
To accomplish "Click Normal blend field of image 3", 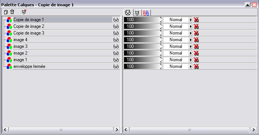I will (176, 46).
